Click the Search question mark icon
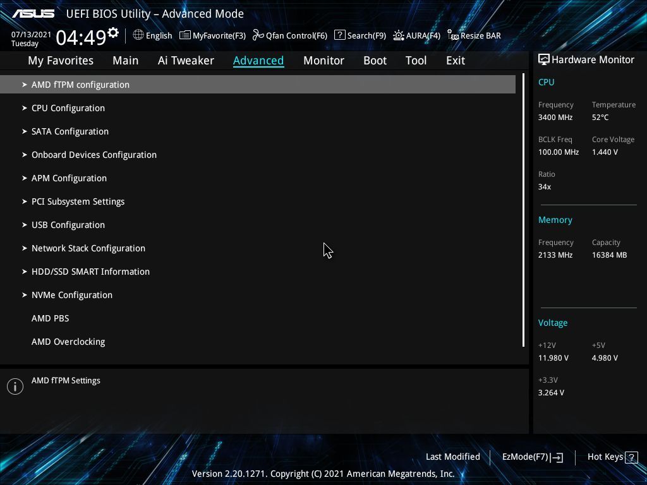The image size is (647, 485). (x=339, y=35)
